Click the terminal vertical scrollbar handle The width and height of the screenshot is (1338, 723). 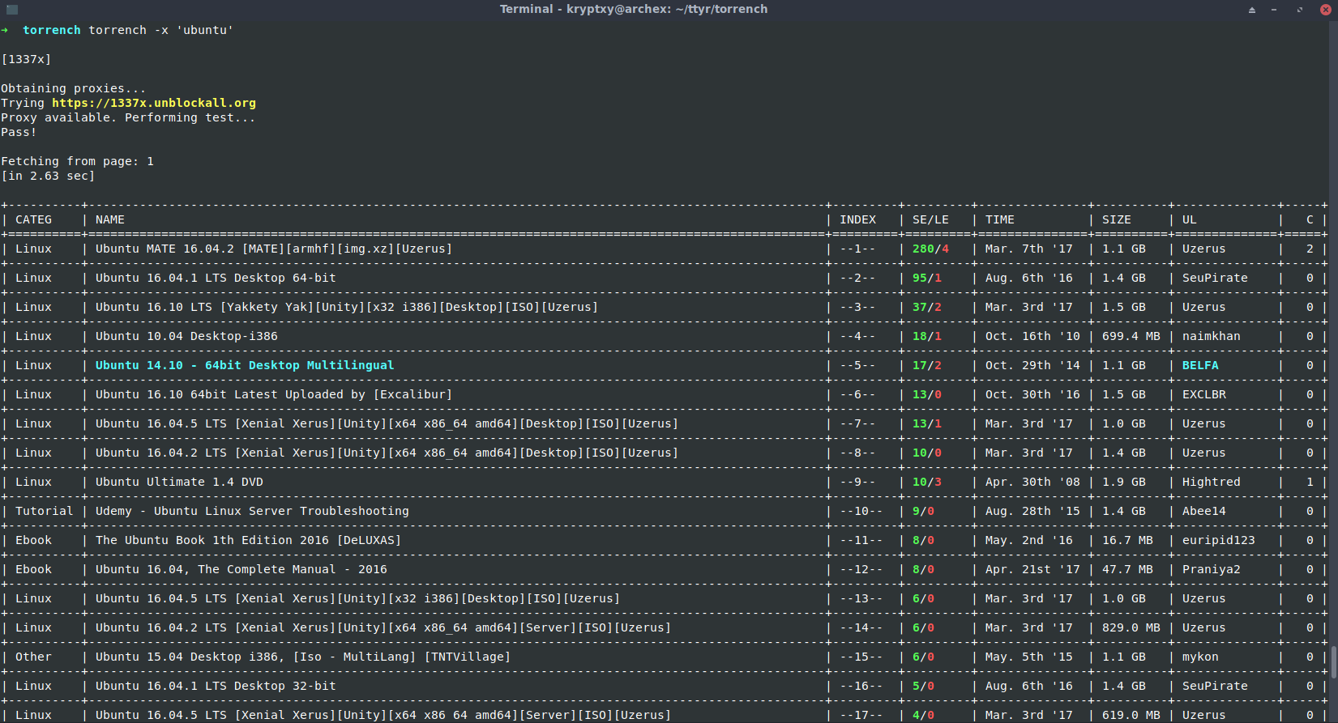coord(1334,661)
